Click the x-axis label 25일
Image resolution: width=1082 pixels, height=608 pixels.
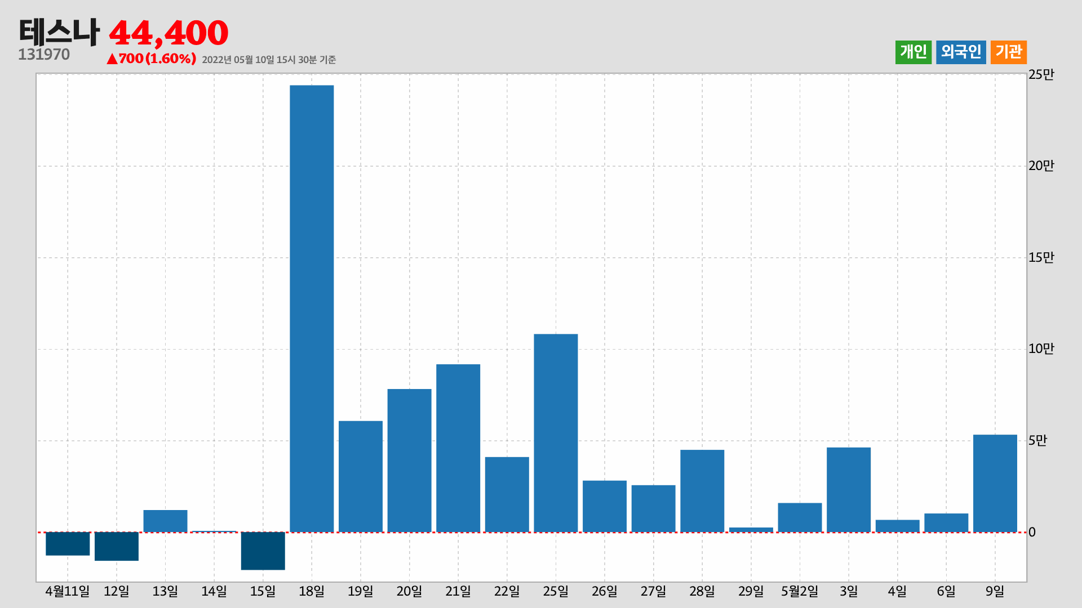[556, 591]
